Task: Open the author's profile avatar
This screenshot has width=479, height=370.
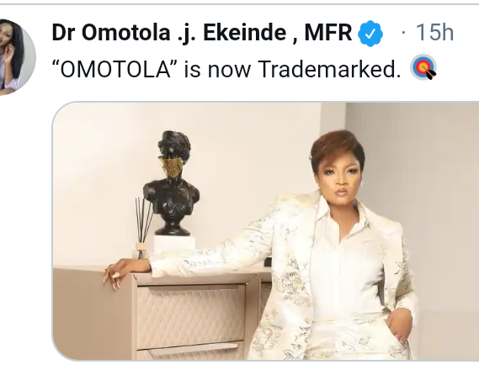Action: 17,57
